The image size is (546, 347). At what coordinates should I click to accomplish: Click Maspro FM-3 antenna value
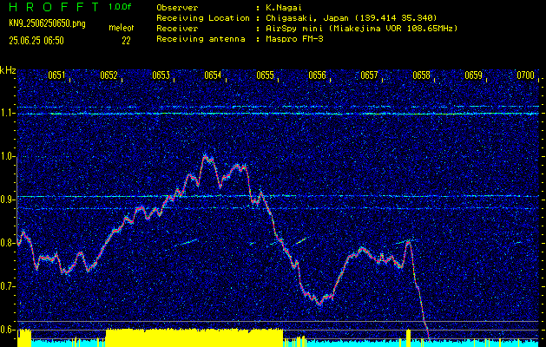coord(294,39)
